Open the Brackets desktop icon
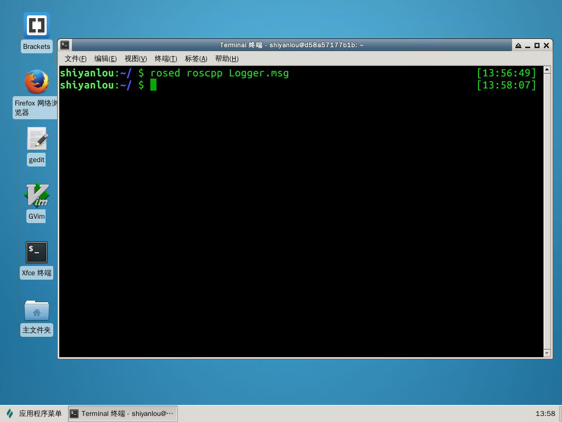 [37, 25]
